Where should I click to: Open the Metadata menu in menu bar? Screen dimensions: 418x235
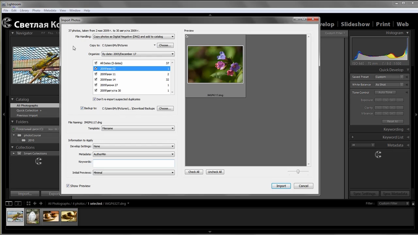click(x=50, y=10)
